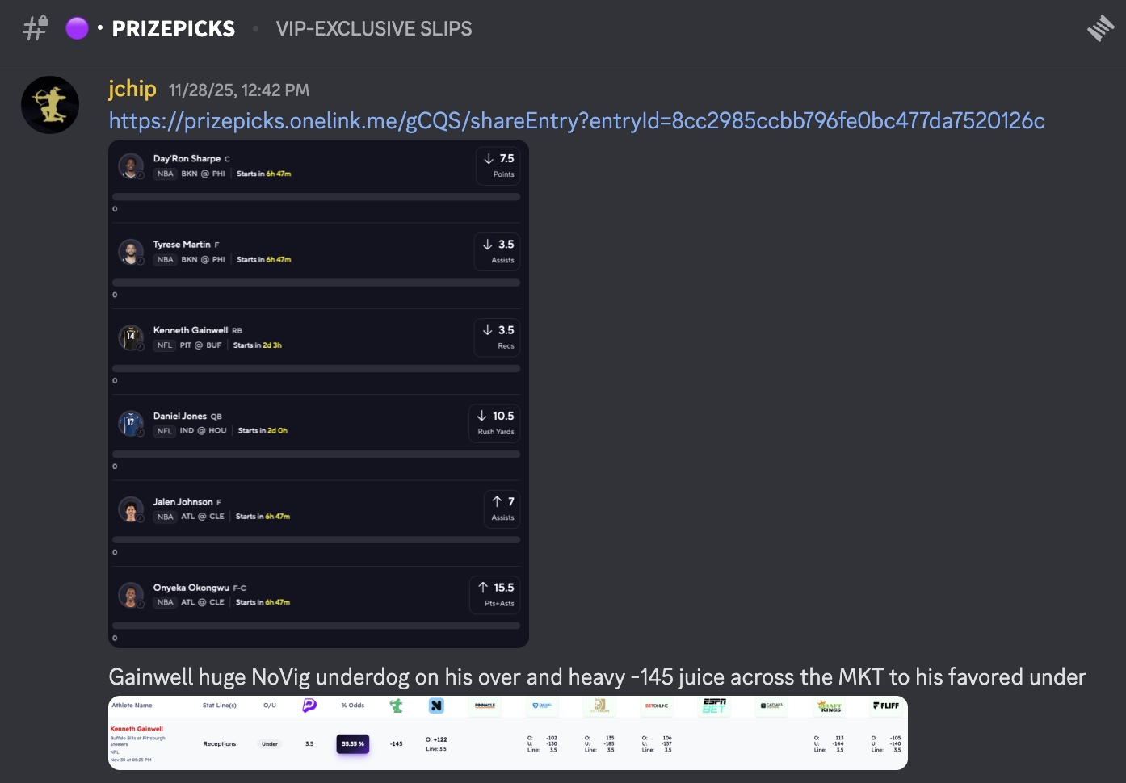
Task: Click Jalen Johnson's 7 Assists pick box
Action: [x=502, y=509]
